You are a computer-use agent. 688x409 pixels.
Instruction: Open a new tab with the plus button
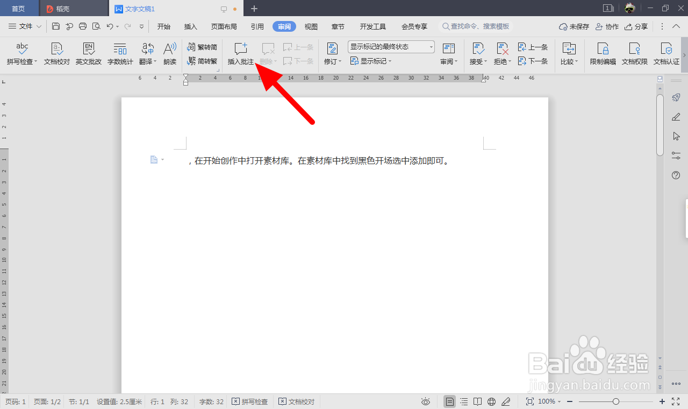point(254,9)
